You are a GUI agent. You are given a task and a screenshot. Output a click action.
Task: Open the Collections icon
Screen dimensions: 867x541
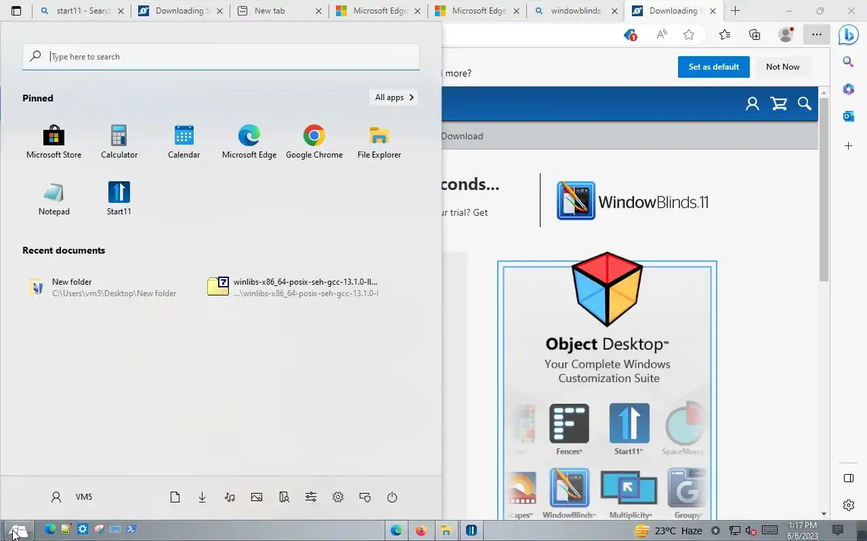click(755, 35)
